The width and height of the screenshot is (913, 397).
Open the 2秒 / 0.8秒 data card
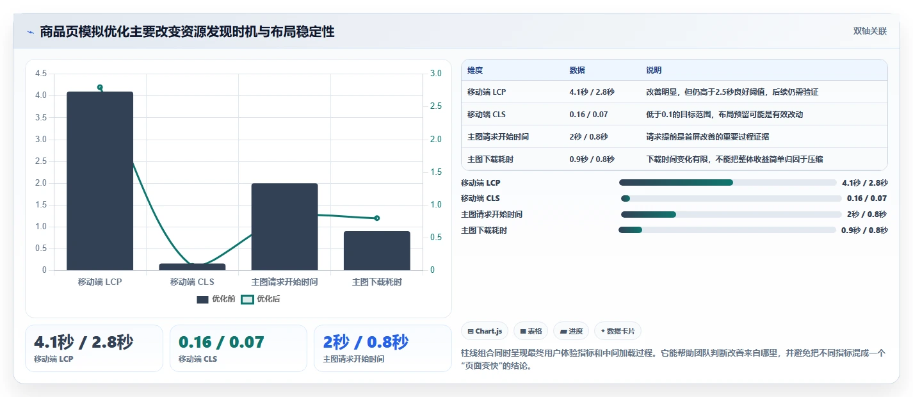(383, 348)
